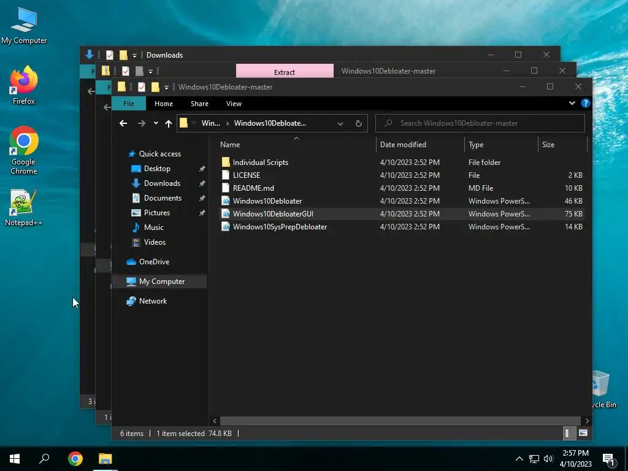Go up one folder level
The image size is (628, 471).
click(x=169, y=123)
